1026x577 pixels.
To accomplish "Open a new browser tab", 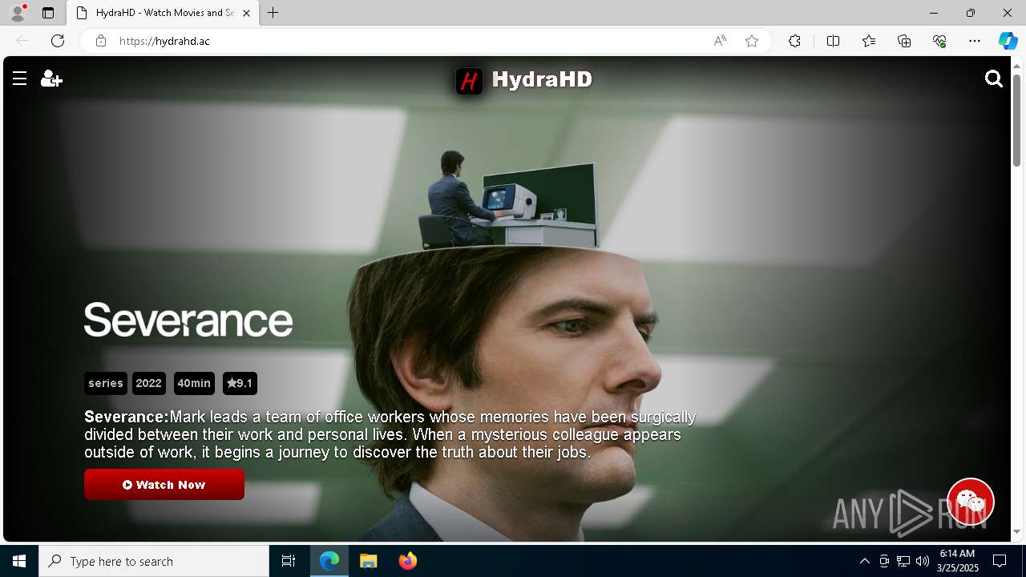I will tap(273, 13).
